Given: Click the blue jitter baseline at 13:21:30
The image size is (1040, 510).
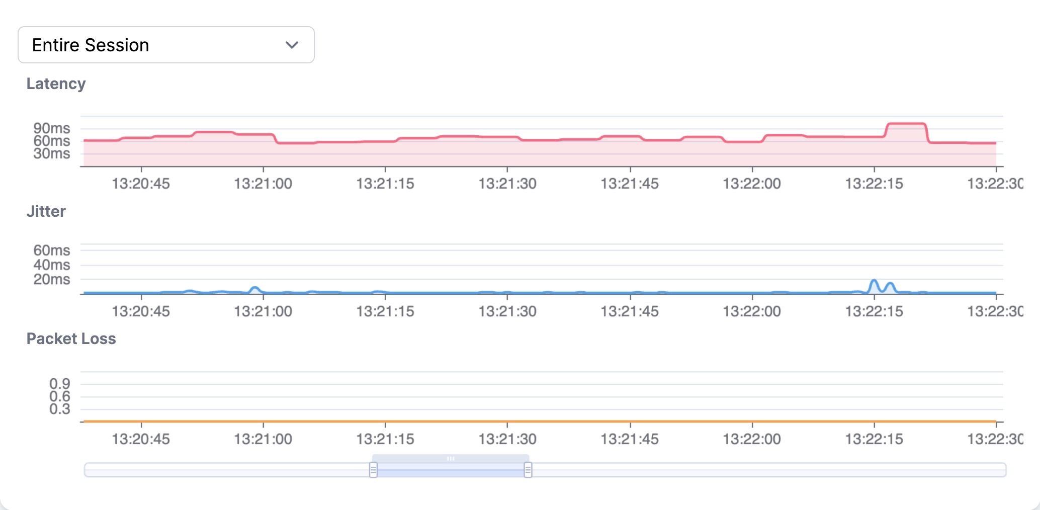Looking at the screenshot, I should coord(508,292).
